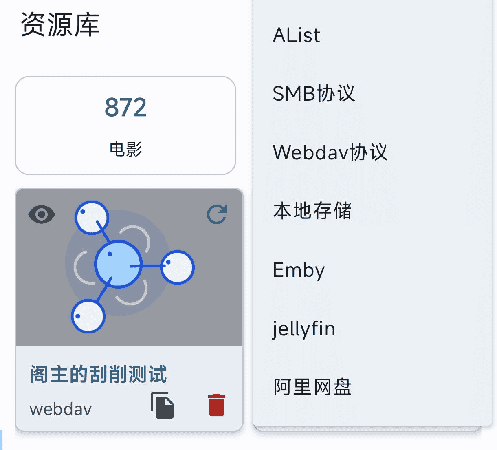Toggle visibility on the webdav library card
The height and width of the screenshot is (450, 497).
coord(41,214)
